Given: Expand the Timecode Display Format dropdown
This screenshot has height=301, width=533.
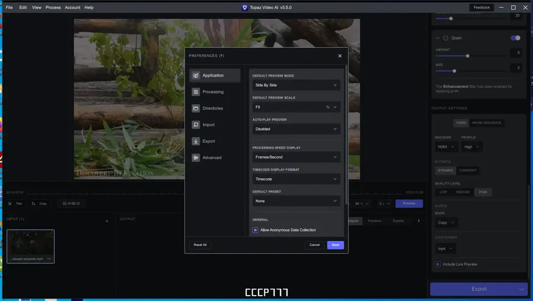Looking at the screenshot, I should 296,179.
